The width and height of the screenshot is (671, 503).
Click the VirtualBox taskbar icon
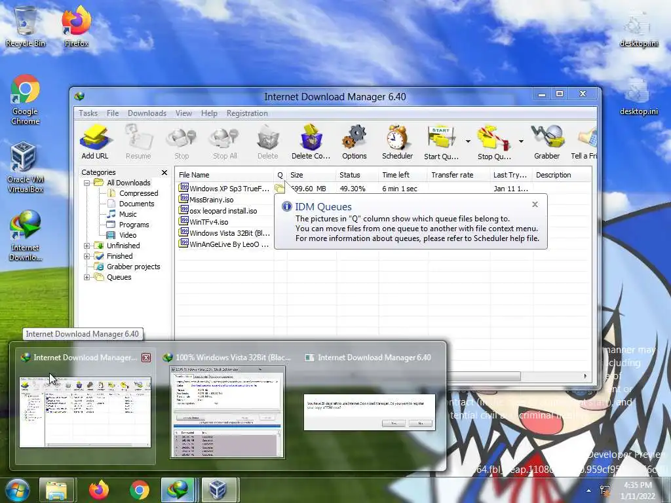[218, 490]
